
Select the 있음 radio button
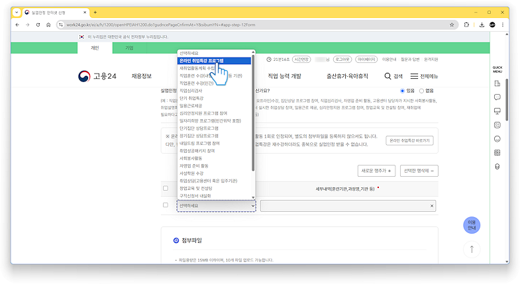tap(402, 91)
